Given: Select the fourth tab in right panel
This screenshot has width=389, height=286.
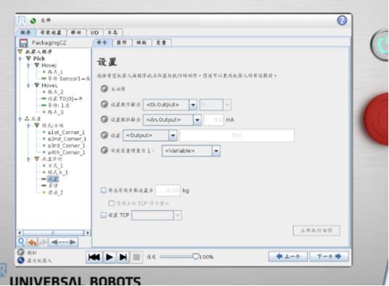Looking at the screenshot, I should coord(161,43).
